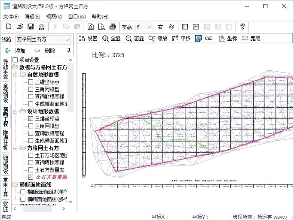Select the 缩放 zoom tool
This screenshot has width=294, height=220.
point(158,39)
